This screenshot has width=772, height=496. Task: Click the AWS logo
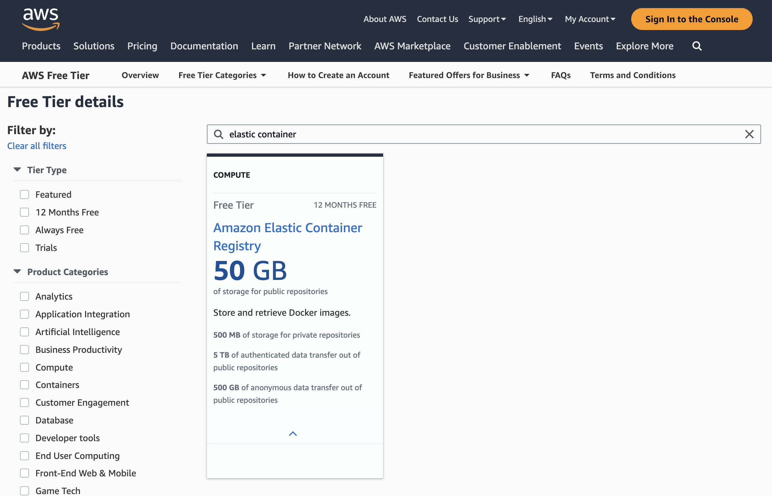coord(41,19)
